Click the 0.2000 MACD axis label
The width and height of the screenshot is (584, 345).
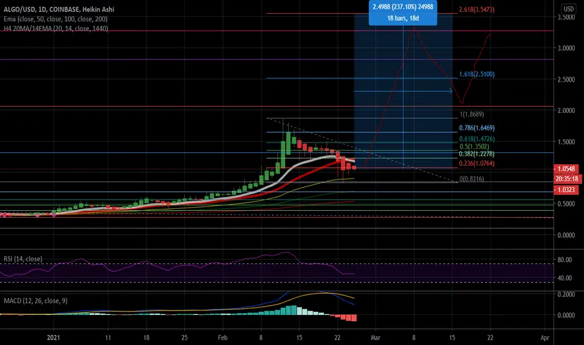click(566, 294)
